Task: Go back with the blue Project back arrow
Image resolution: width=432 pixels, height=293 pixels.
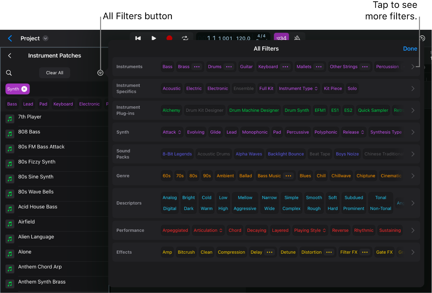Action: (10, 38)
